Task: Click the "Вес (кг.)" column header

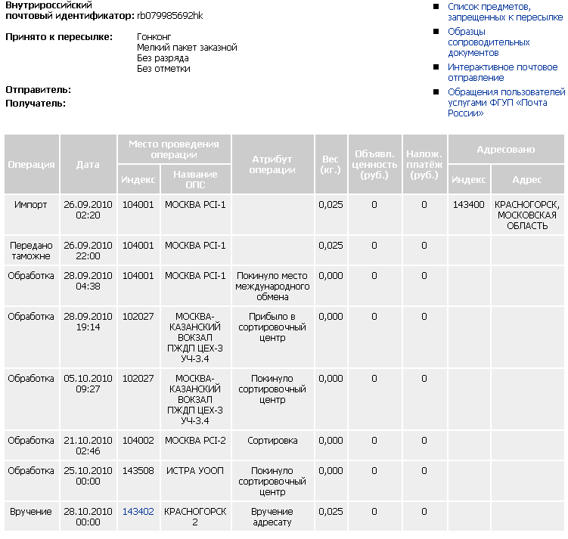Action: [x=330, y=164]
